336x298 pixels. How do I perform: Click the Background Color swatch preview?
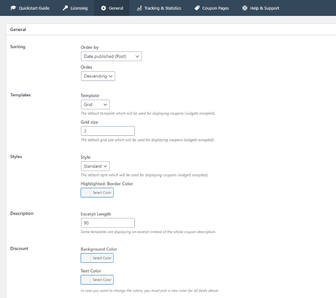click(x=86, y=258)
